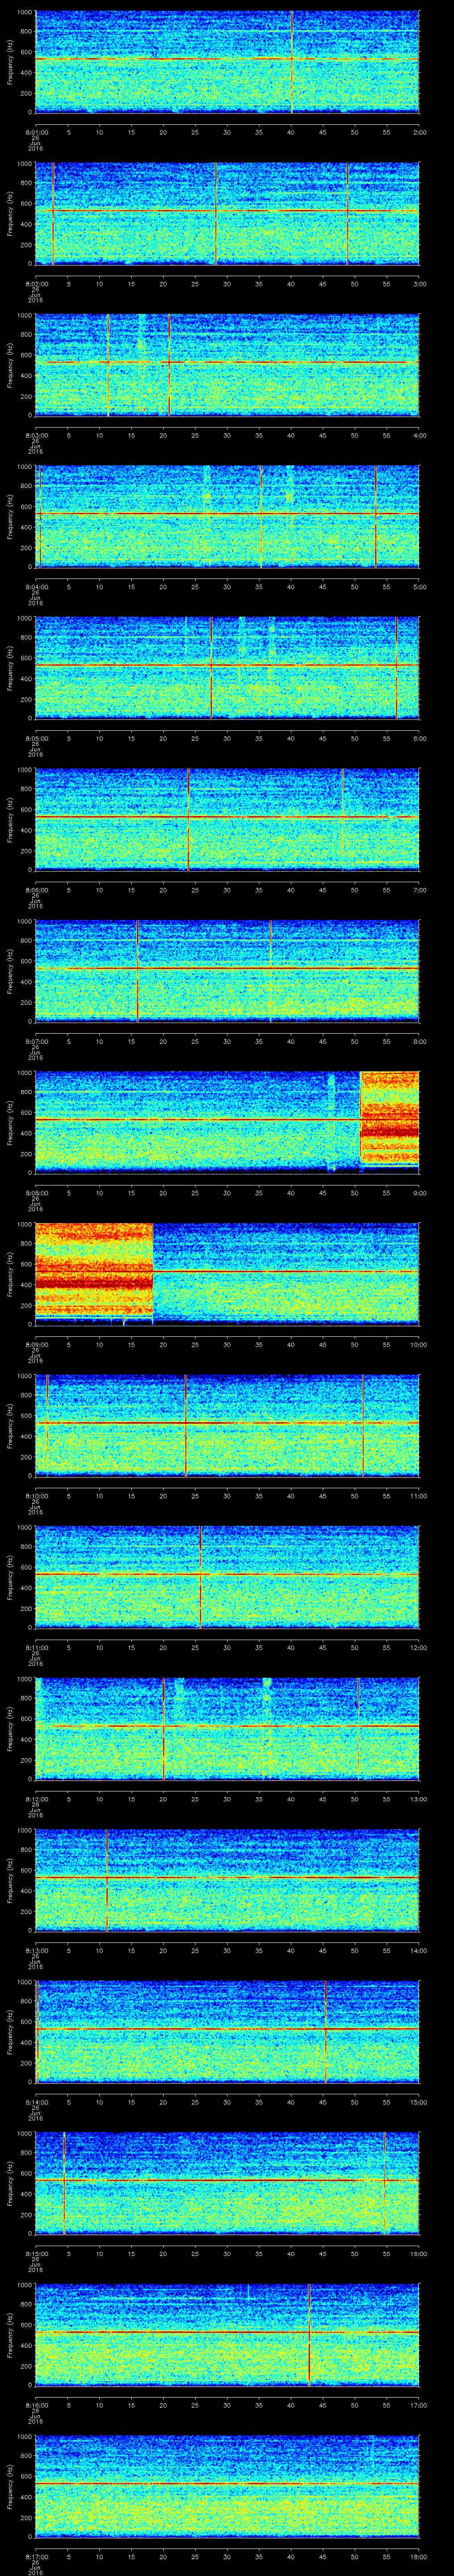Image resolution: width=454 pixels, height=2576 pixels.
Task: Select the spectrogram panel starting at 8:01:00
Action: coord(227,62)
